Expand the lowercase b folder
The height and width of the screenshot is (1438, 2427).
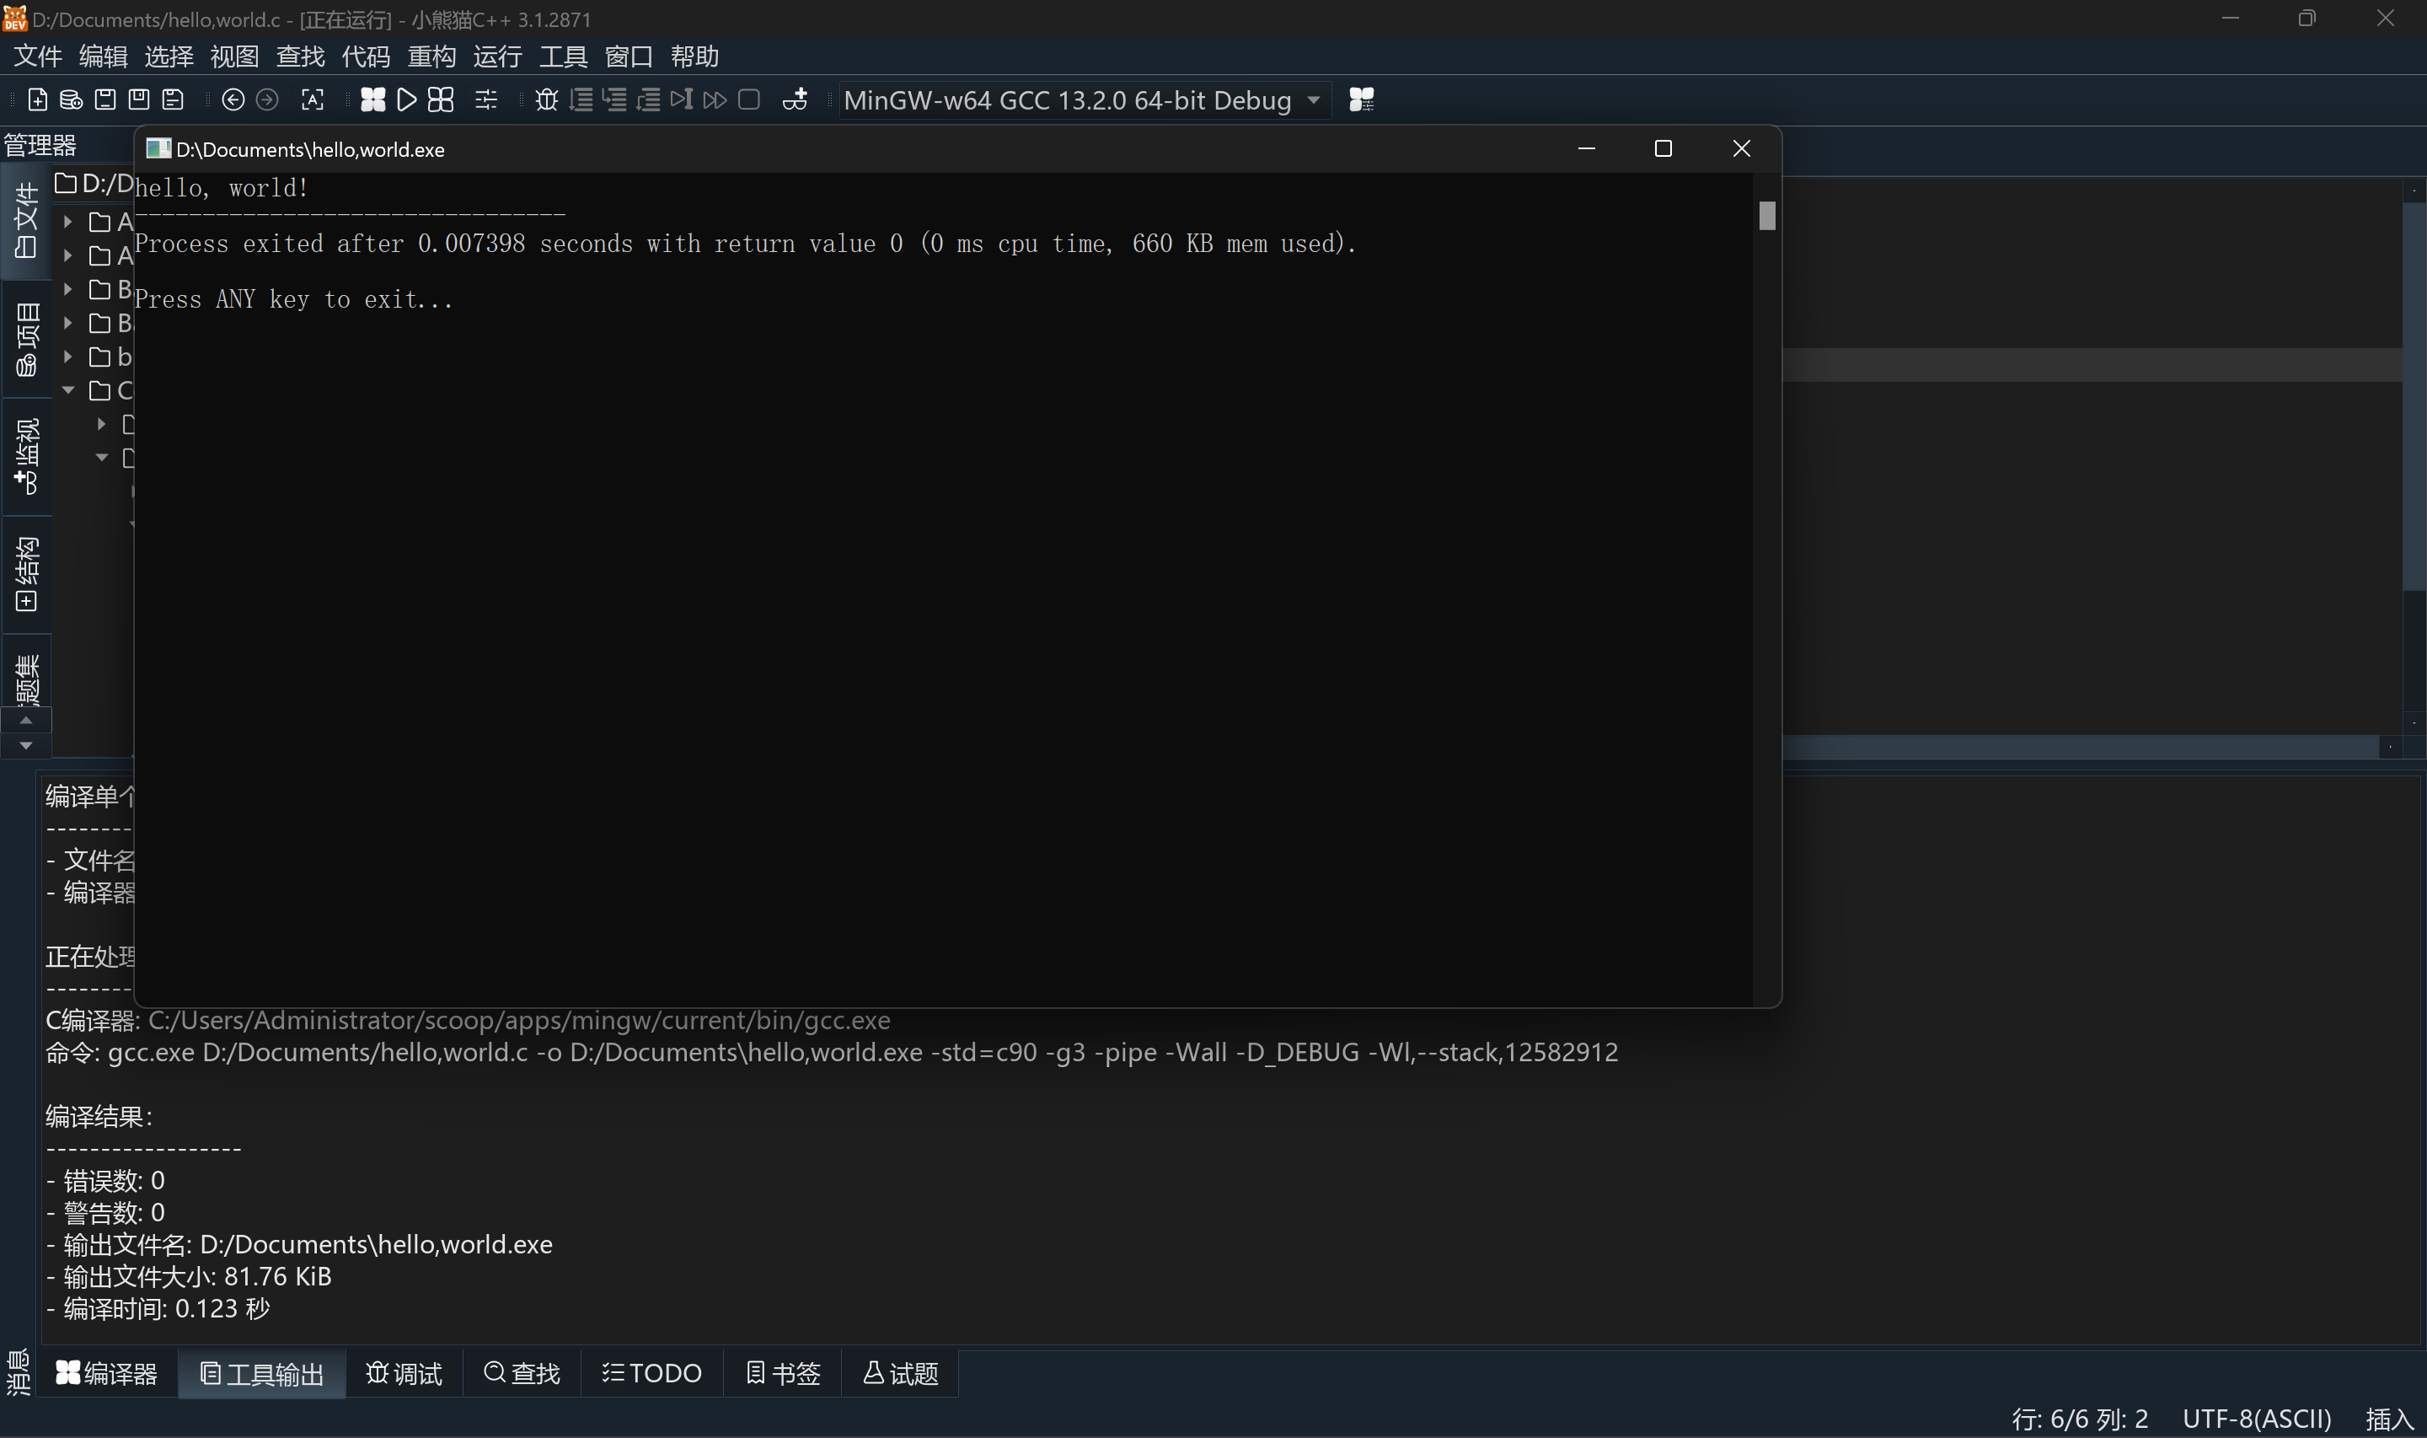tap(67, 357)
